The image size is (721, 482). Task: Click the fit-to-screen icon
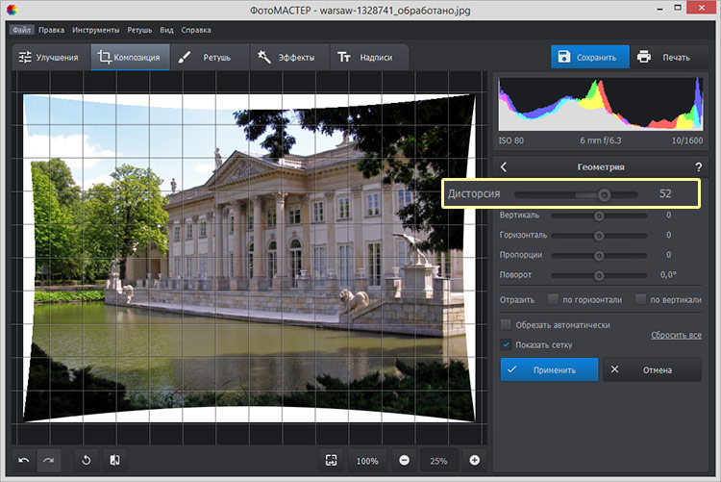pos(331,460)
